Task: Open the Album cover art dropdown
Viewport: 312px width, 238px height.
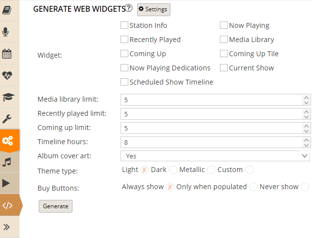Action: point(215,156)
